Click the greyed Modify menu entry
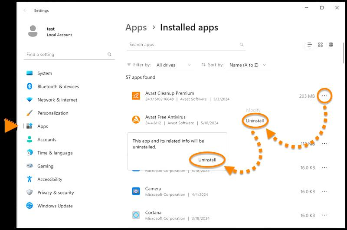 point(253,110)
